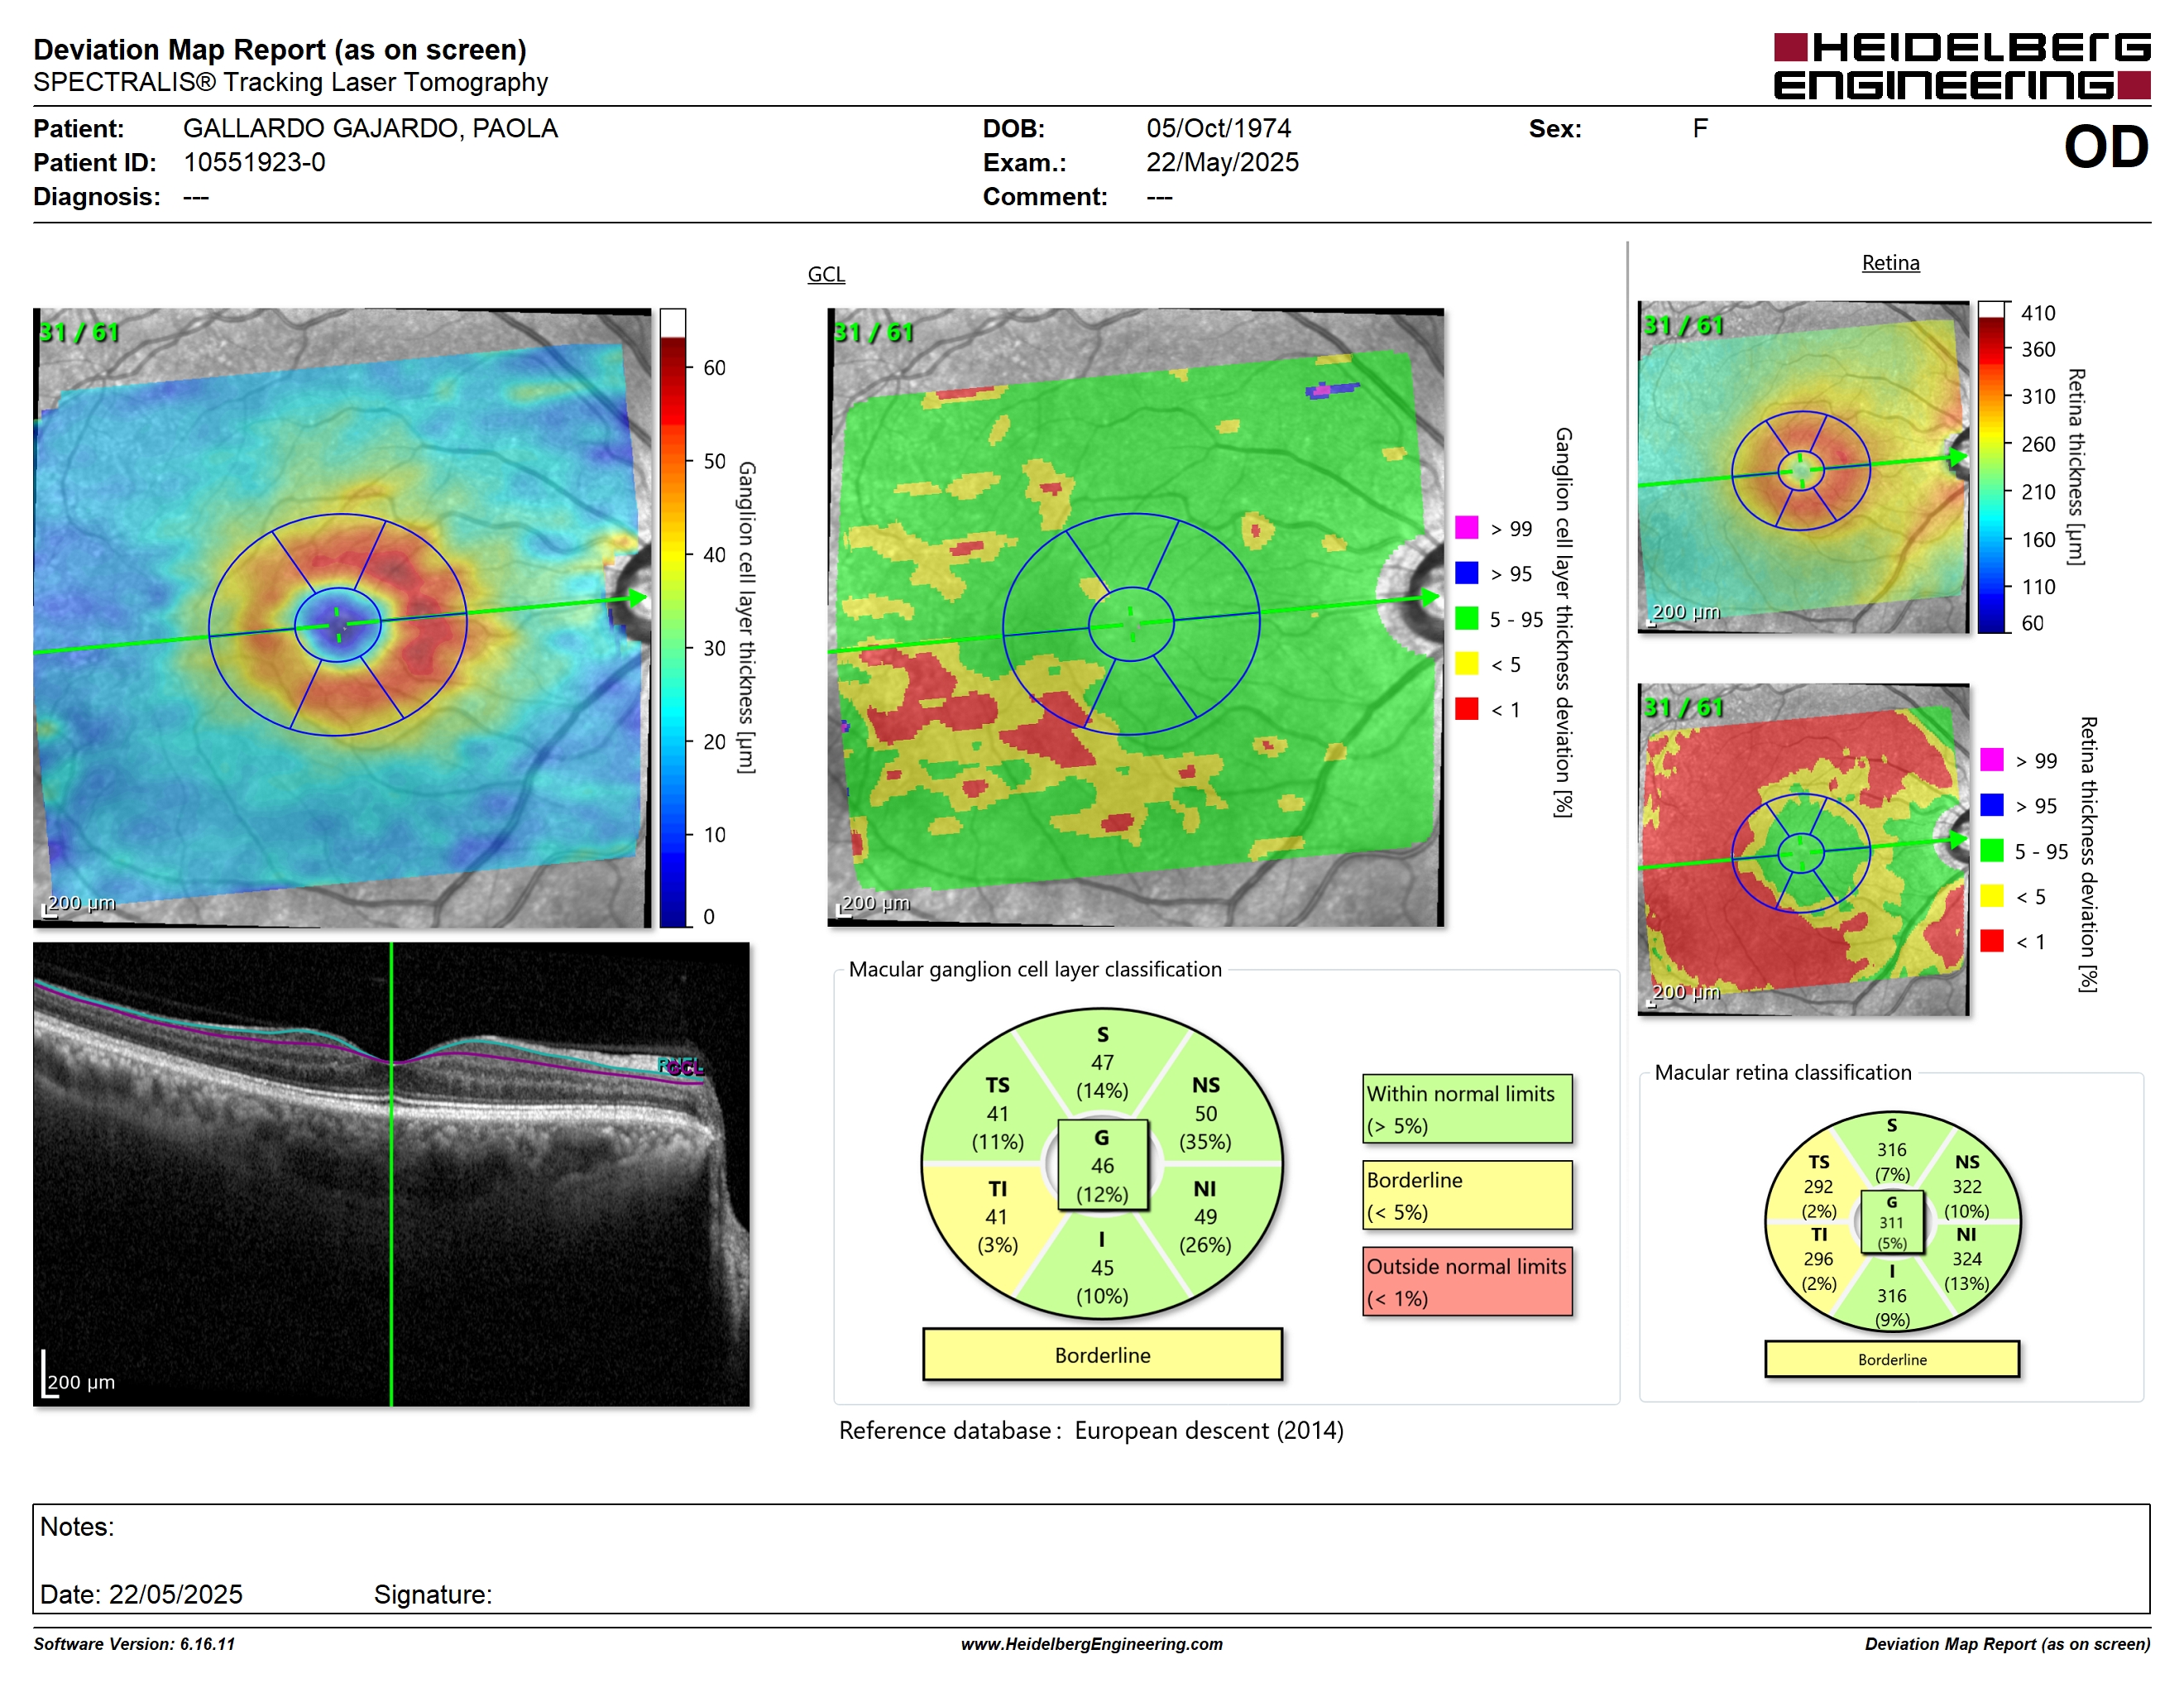The image size is (2184, 1688).
Task: Click the Within normal limits legend box
Action: [1467, 1109]
